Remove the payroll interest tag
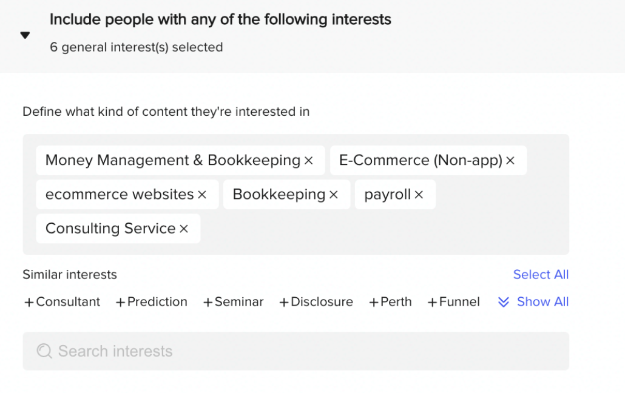The image size is (625, 393). tap(419, 195)
